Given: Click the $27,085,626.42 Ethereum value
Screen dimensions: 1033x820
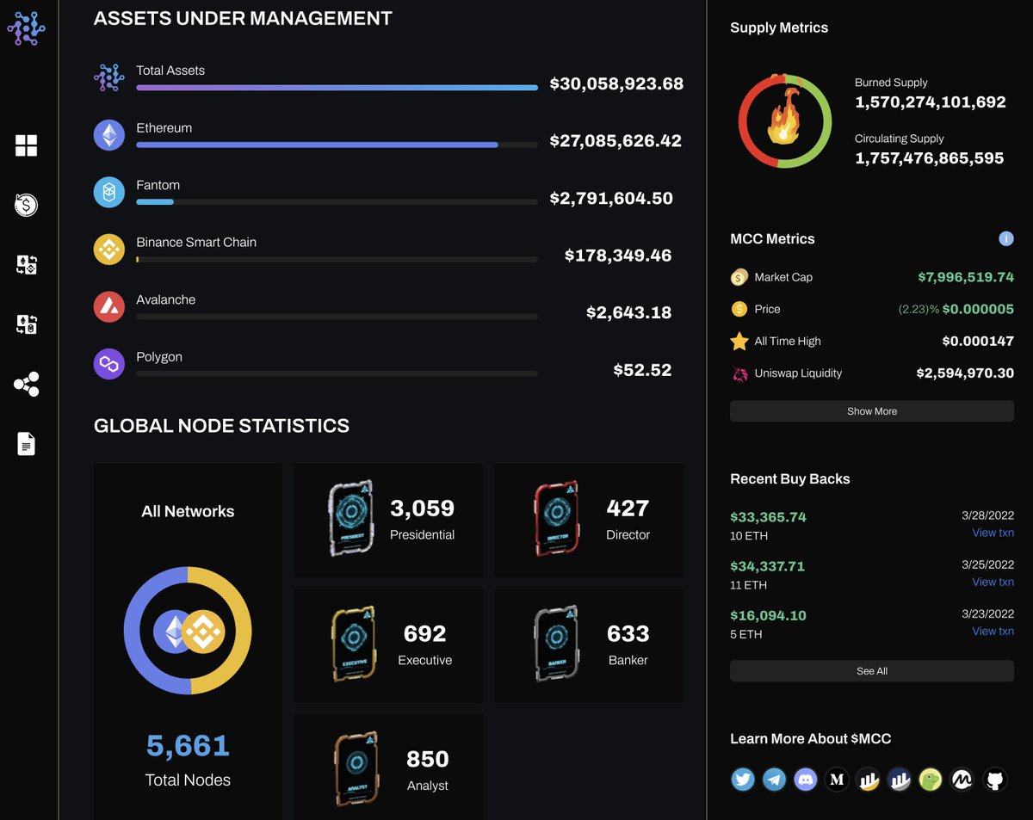Looking at the screenshot, I should coord(615,140).
